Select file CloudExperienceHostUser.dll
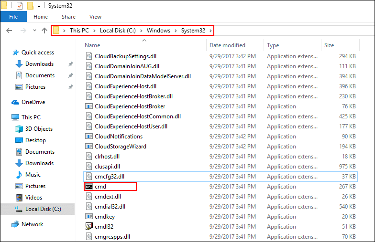This screenshot has height=242, width=375. point(131,126)
